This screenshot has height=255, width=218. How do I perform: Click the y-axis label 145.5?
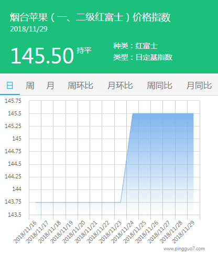point(15,113)
